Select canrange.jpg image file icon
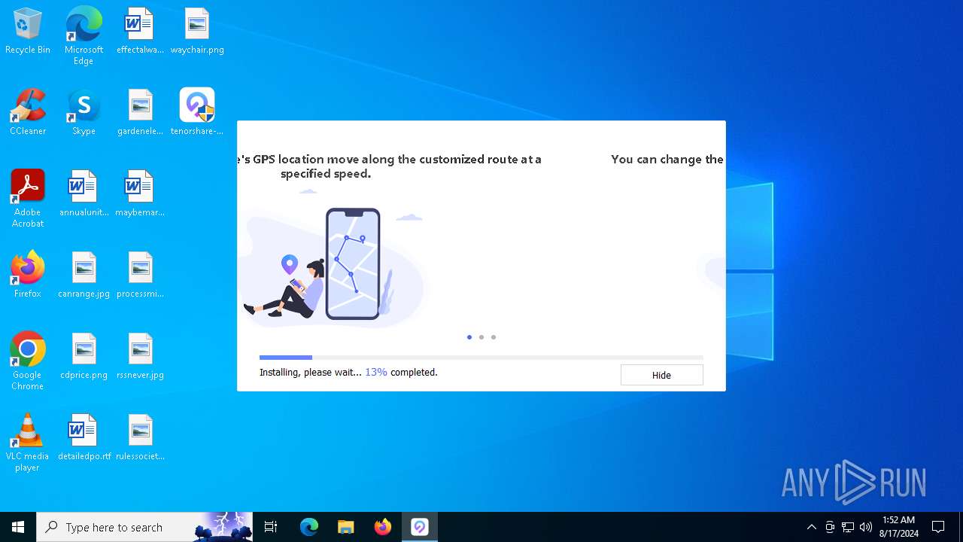Screen dimensions: 963x542 tap(84, 276)
